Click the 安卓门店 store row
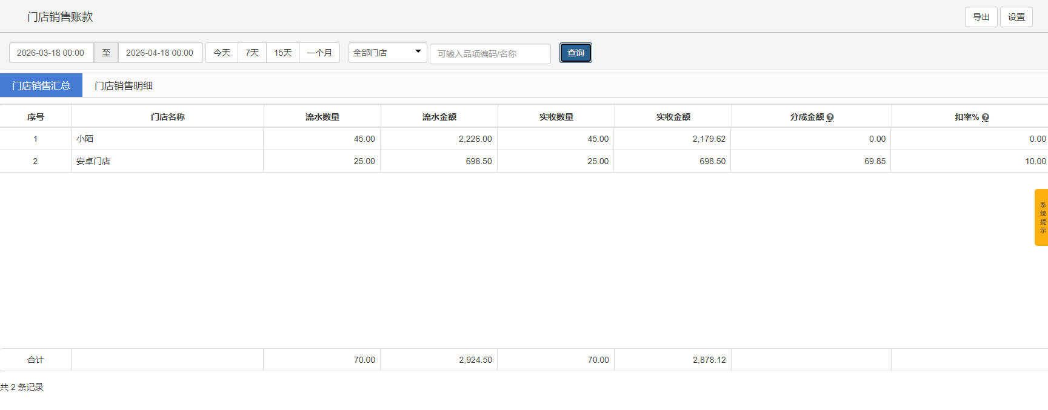This screenshot has width=1048, height=410. click(524, 161)
